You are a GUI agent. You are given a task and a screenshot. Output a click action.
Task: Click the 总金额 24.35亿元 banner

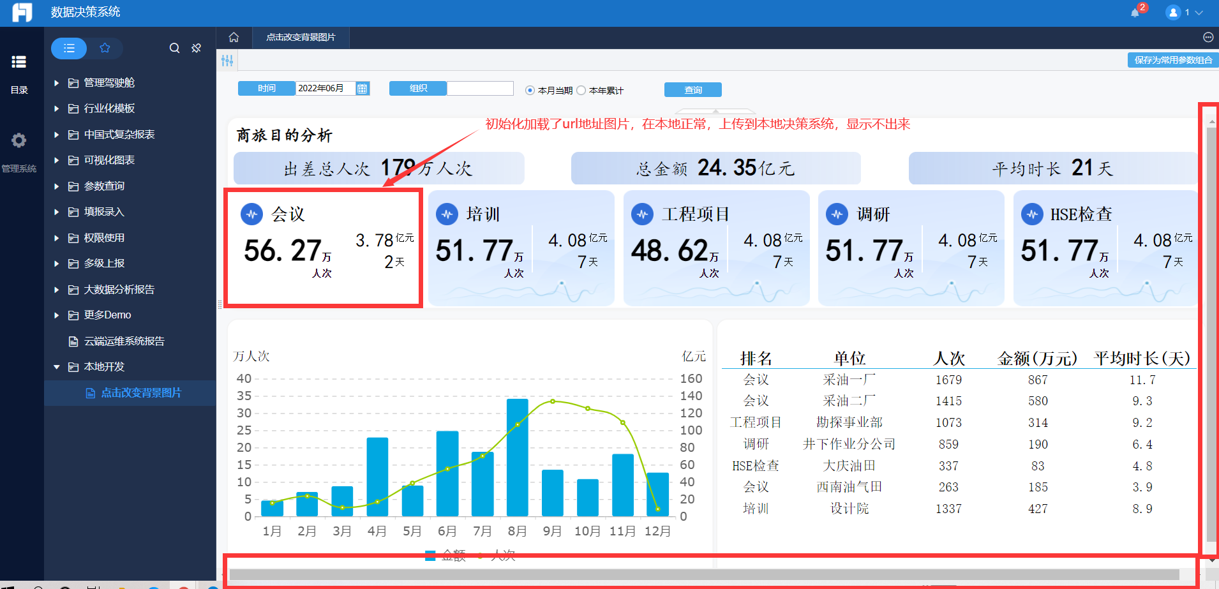click(716, 168)
